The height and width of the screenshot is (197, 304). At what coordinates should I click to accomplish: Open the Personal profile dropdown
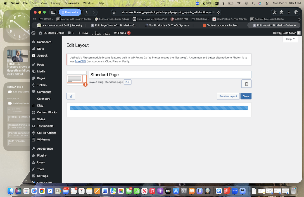pyautogui.click(x=70, y=12)
